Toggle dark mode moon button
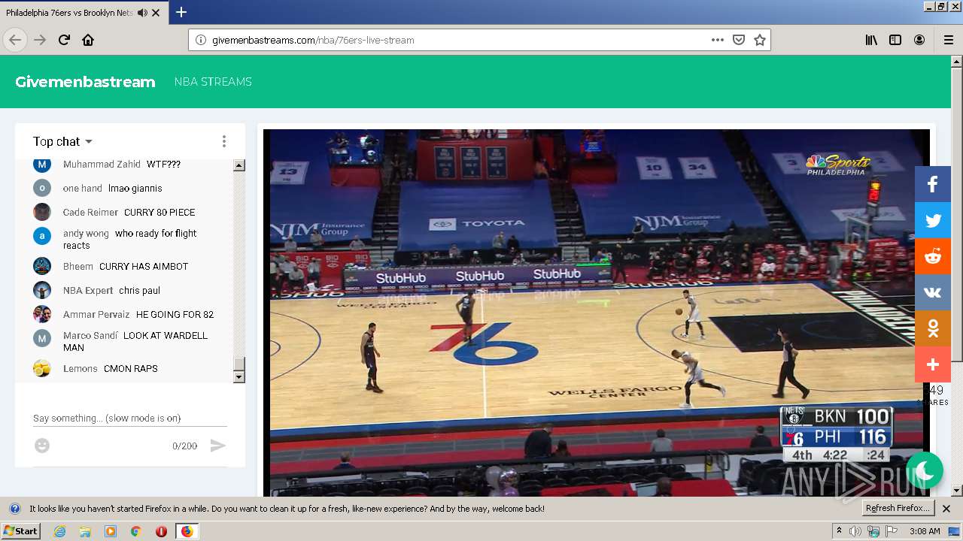 (x=925, y=470)
